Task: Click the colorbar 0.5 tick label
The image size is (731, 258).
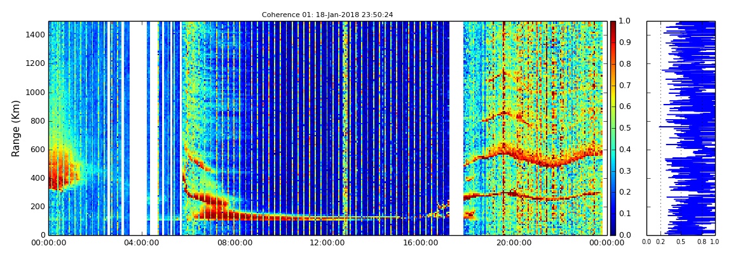Action: coord(624,128)
